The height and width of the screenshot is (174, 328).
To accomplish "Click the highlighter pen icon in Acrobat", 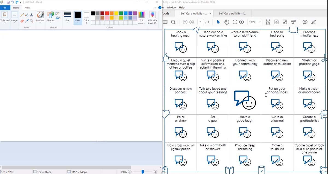I will [x=313, y=22].
